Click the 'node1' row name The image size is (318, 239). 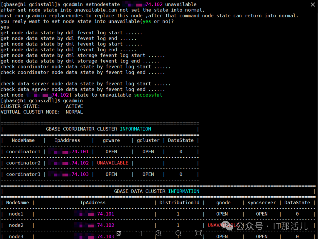16,214
